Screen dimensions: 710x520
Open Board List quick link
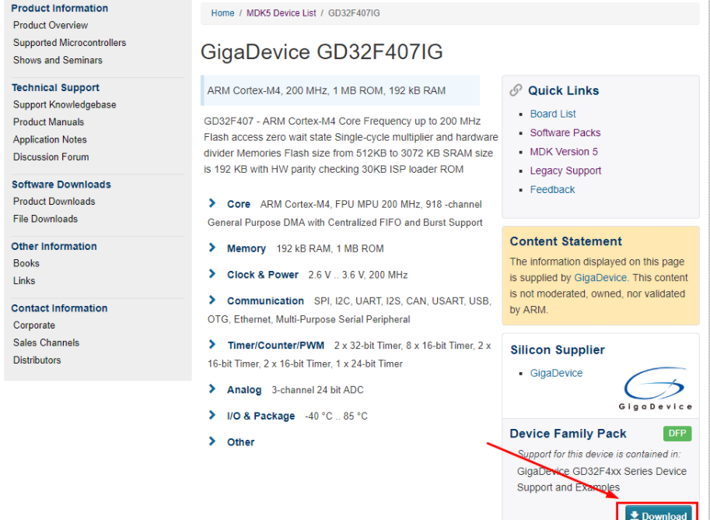tap(553, 114)
